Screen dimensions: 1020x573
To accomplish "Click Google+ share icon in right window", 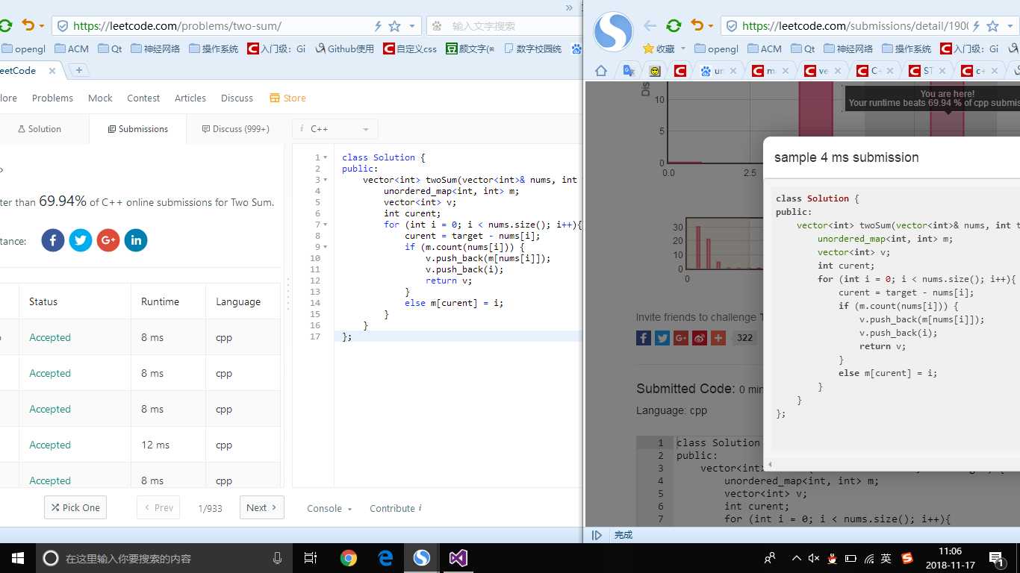I will [681, 338].
